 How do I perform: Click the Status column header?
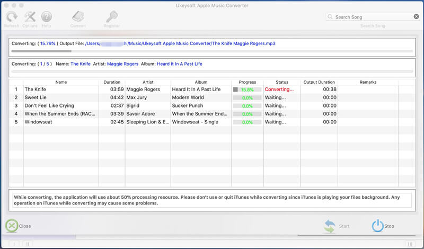282,82
